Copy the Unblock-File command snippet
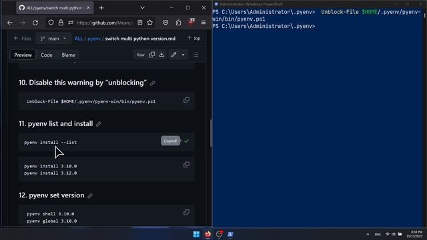Viewport: 427px width, 240px height. point(187,100)
